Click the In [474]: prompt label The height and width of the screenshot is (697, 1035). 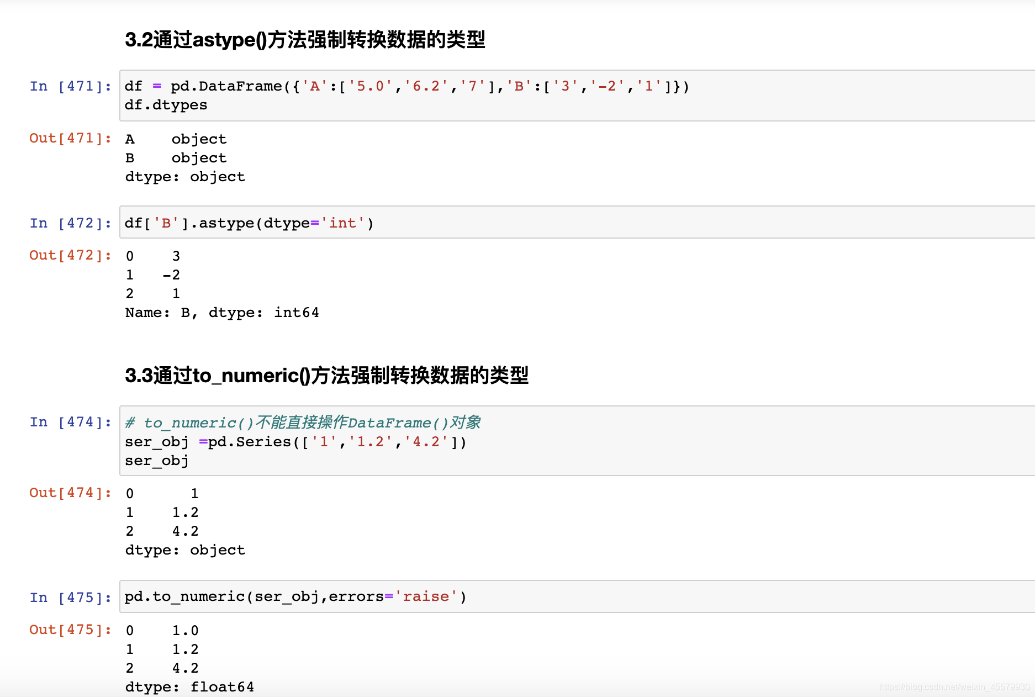click(x=71, y=422)
